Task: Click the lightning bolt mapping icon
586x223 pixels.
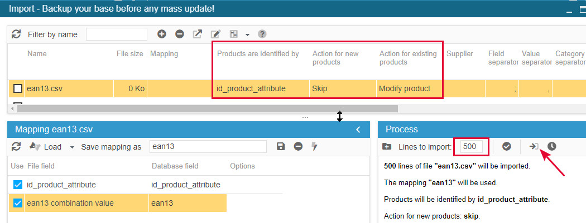Action: [x=314, y=146]
